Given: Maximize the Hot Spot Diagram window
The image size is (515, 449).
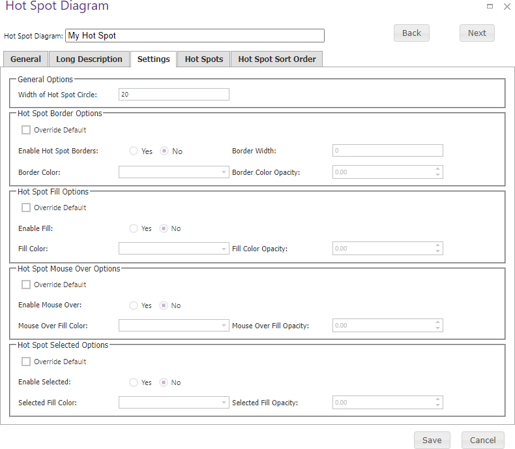Looking at the screenshot, I should (x=490, y=7).
